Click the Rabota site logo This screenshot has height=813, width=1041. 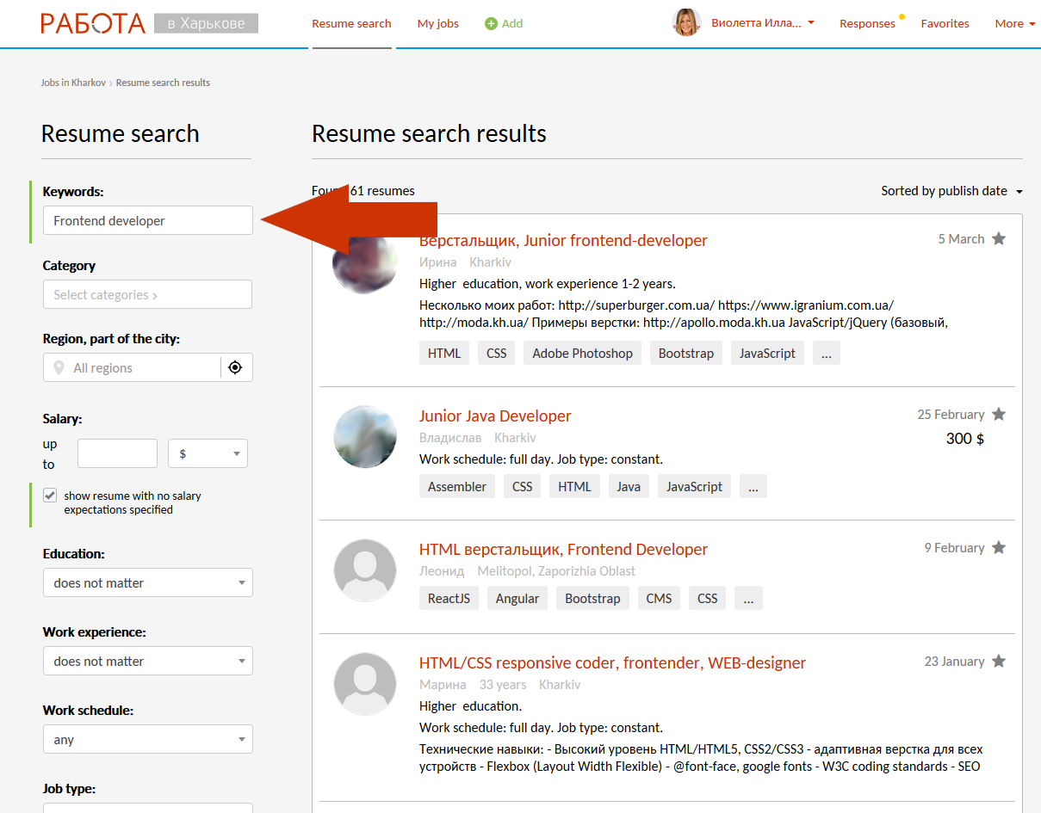click(93, 23)
